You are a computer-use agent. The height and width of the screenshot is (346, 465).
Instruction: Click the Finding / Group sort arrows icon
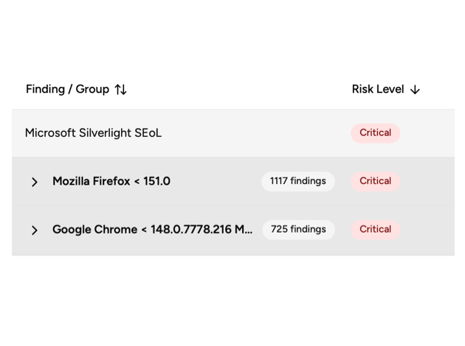tap(121, 89)
